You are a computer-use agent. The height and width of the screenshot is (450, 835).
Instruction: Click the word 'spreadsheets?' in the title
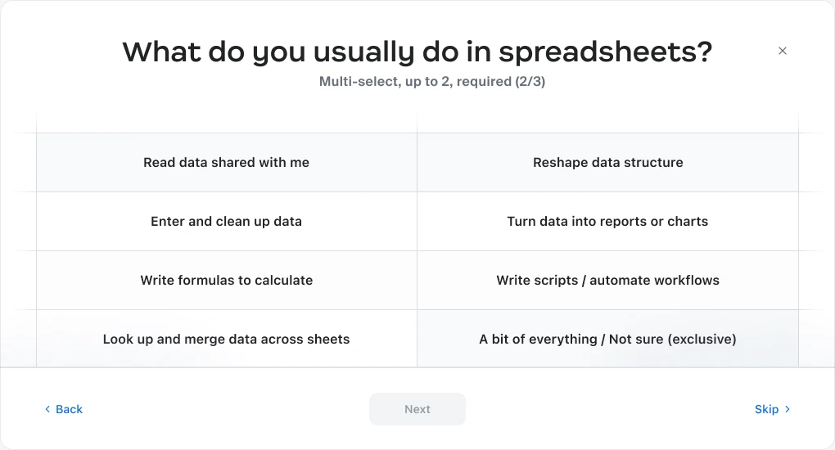pyautogui.click(x=606, y=52)
